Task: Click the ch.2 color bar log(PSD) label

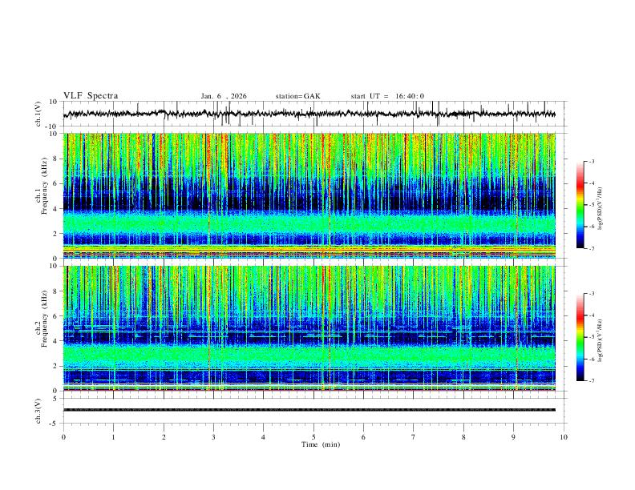Action: (601, 341)
